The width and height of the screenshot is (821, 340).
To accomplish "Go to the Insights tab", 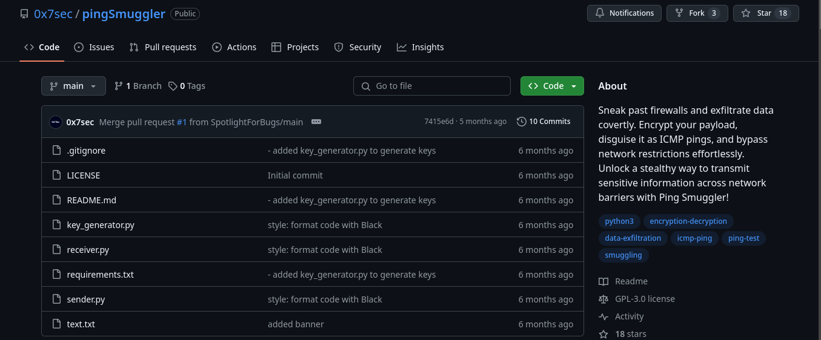I will pos(420,47).
